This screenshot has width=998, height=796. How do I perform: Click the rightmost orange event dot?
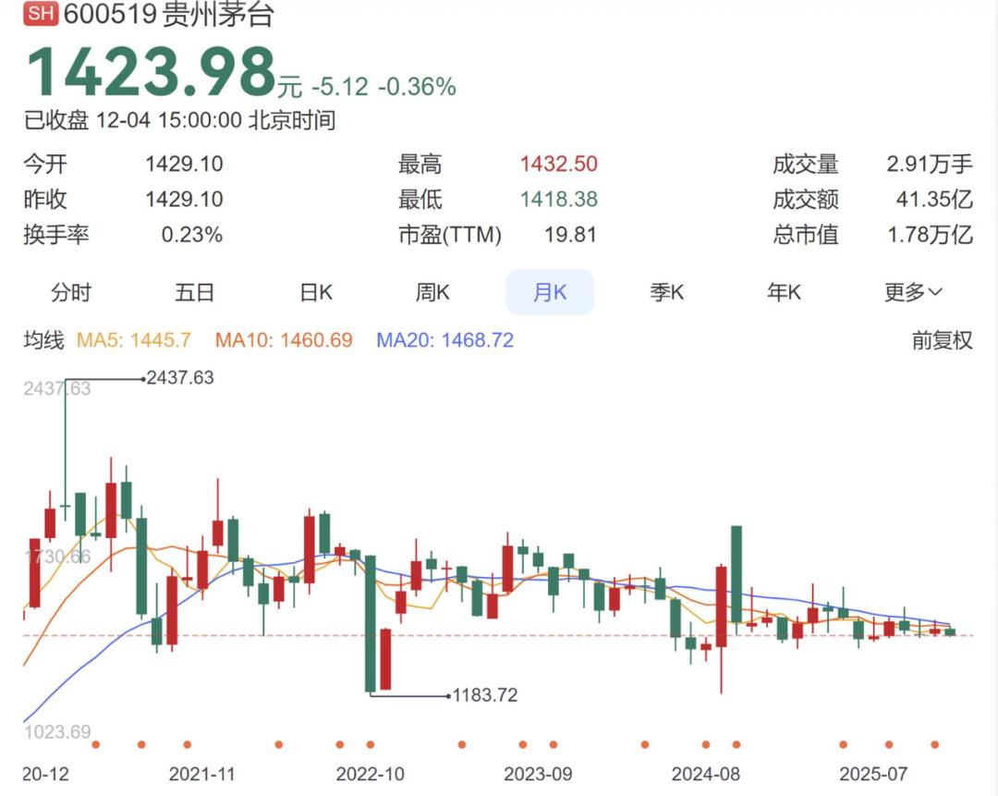click(934, 744)
